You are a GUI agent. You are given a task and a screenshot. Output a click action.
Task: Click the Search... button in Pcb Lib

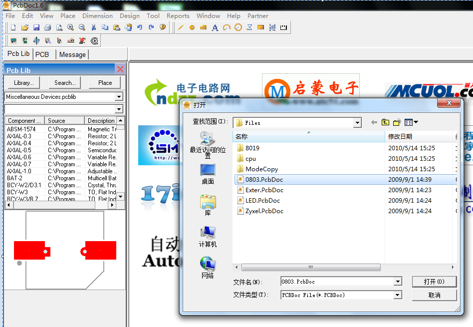tap(65, 83)
